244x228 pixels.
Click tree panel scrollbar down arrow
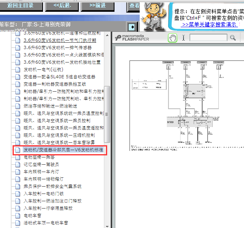(107, 226)
